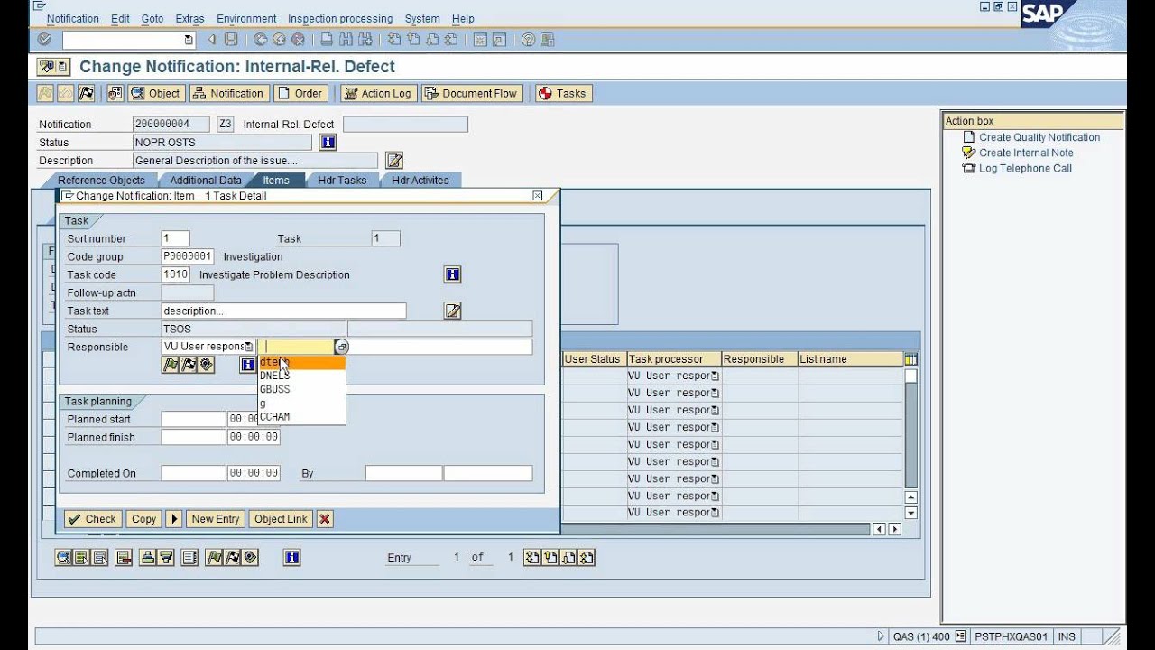This screenshot has height=650, width=1155.
Task: Click the Save diskette icon in the standard toolbar
Action: click(231, 40)
